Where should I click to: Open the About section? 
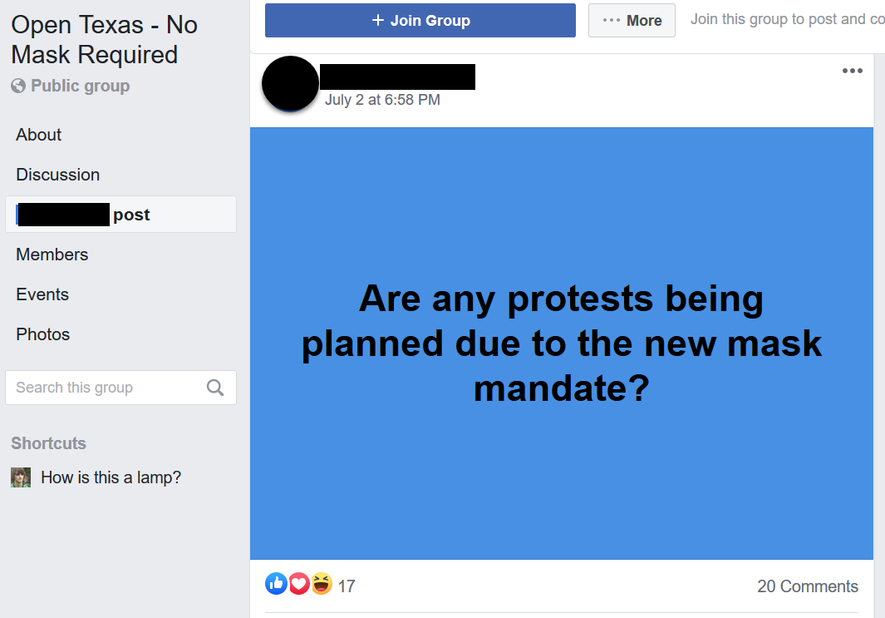pos(38,135)
